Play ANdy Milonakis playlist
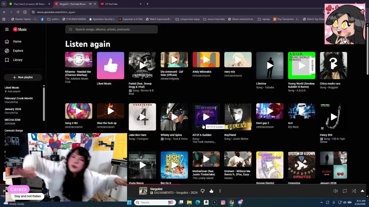This screenshot has width=369, height=207. point(206,60)
